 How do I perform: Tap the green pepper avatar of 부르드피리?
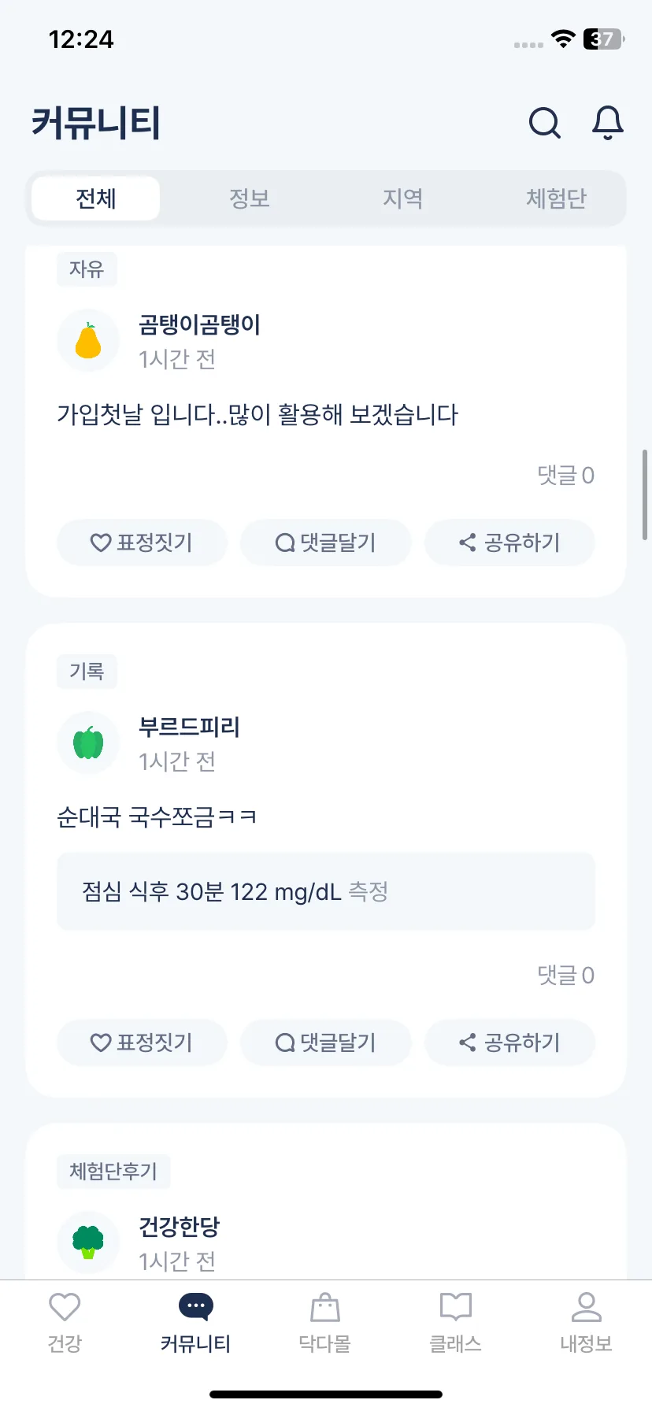(x=88, y=743)
